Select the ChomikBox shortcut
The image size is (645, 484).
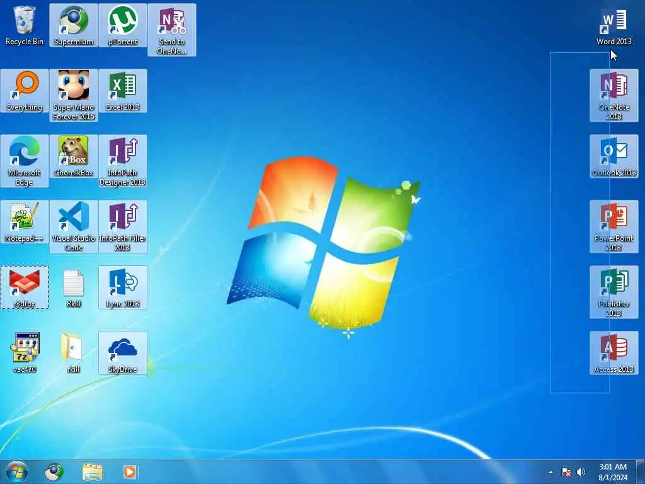(x=74, y=156)
